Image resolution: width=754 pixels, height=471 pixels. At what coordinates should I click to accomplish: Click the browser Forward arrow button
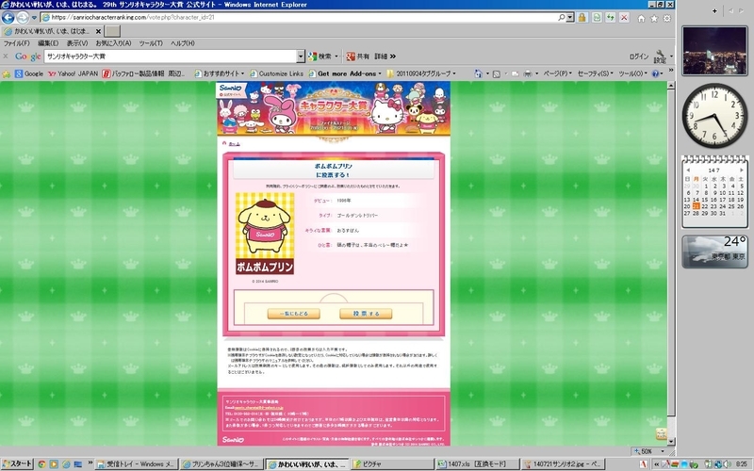click(x=23, y=18)
